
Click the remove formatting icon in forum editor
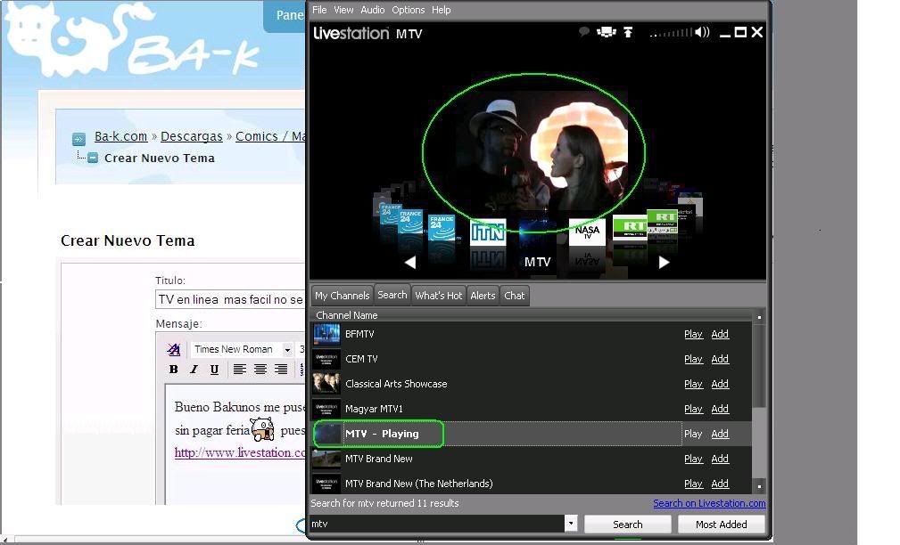pos(173,349)
